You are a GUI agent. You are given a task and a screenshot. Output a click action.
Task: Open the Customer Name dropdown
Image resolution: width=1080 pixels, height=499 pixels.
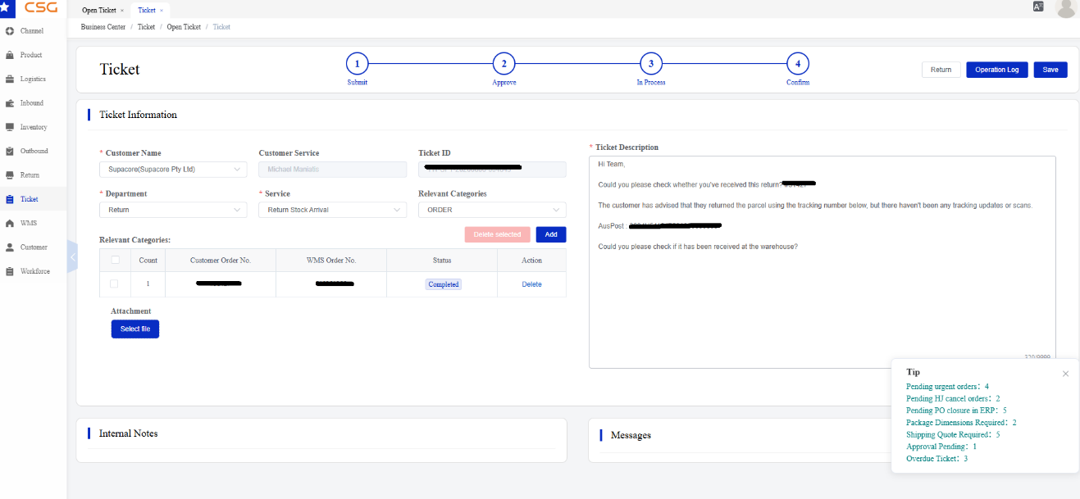(173, 169)
